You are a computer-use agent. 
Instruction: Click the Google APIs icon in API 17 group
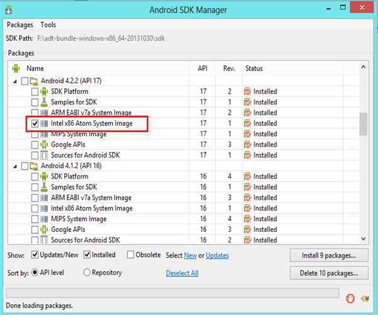(44, 145)
